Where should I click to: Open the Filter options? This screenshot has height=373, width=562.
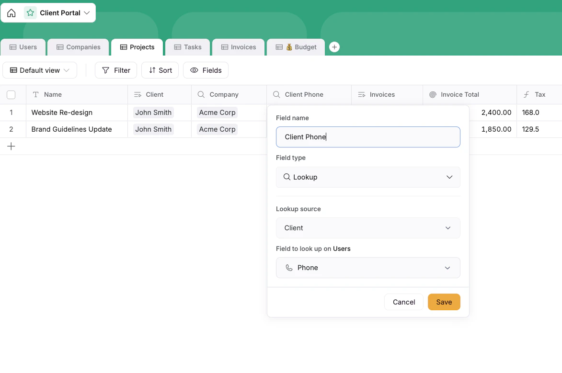click(116, 70)
